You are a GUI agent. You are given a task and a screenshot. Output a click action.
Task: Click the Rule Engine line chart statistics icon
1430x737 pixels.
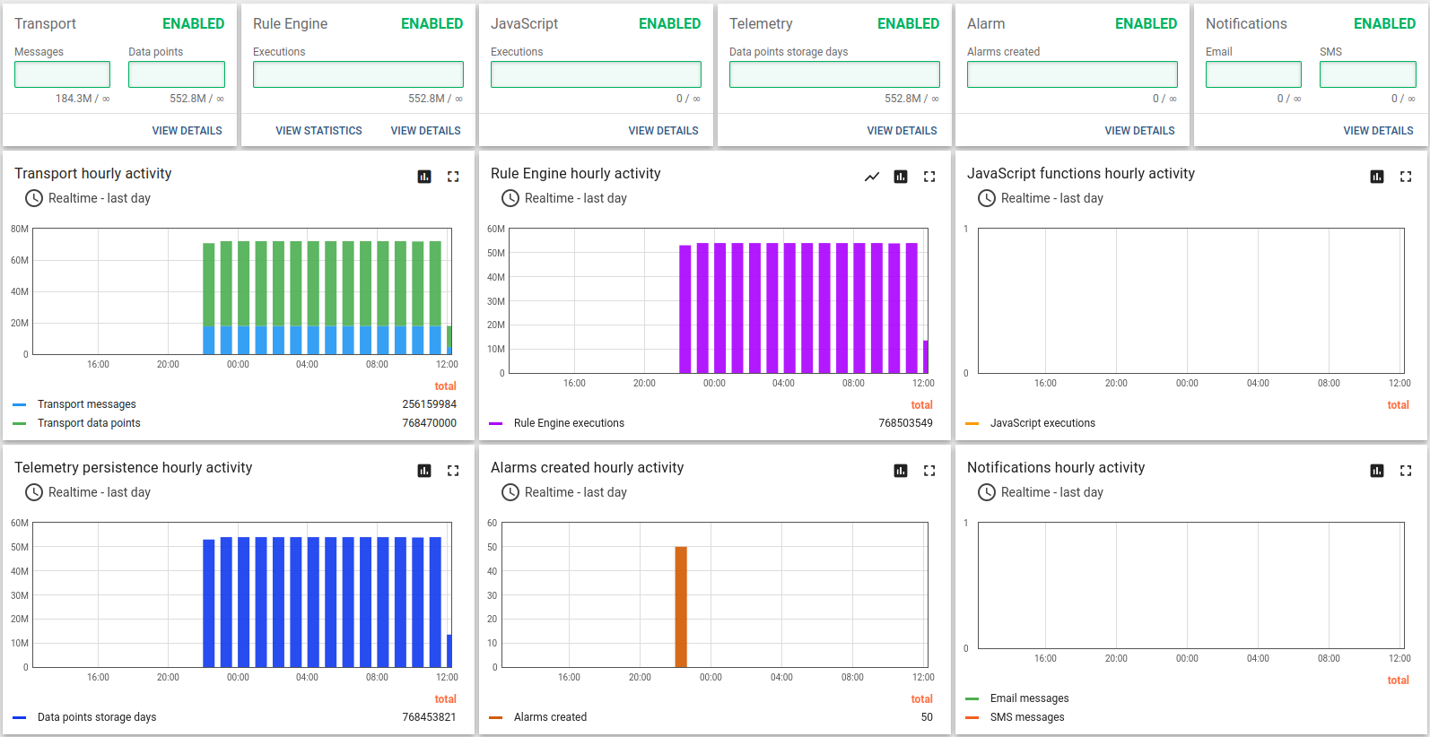tap(872, 177)
